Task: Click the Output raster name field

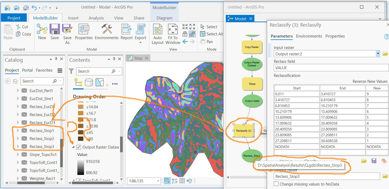Action: pyautogui.click(x=327, y=176)
